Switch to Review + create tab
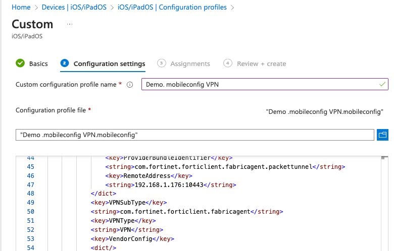 point(261,64)
